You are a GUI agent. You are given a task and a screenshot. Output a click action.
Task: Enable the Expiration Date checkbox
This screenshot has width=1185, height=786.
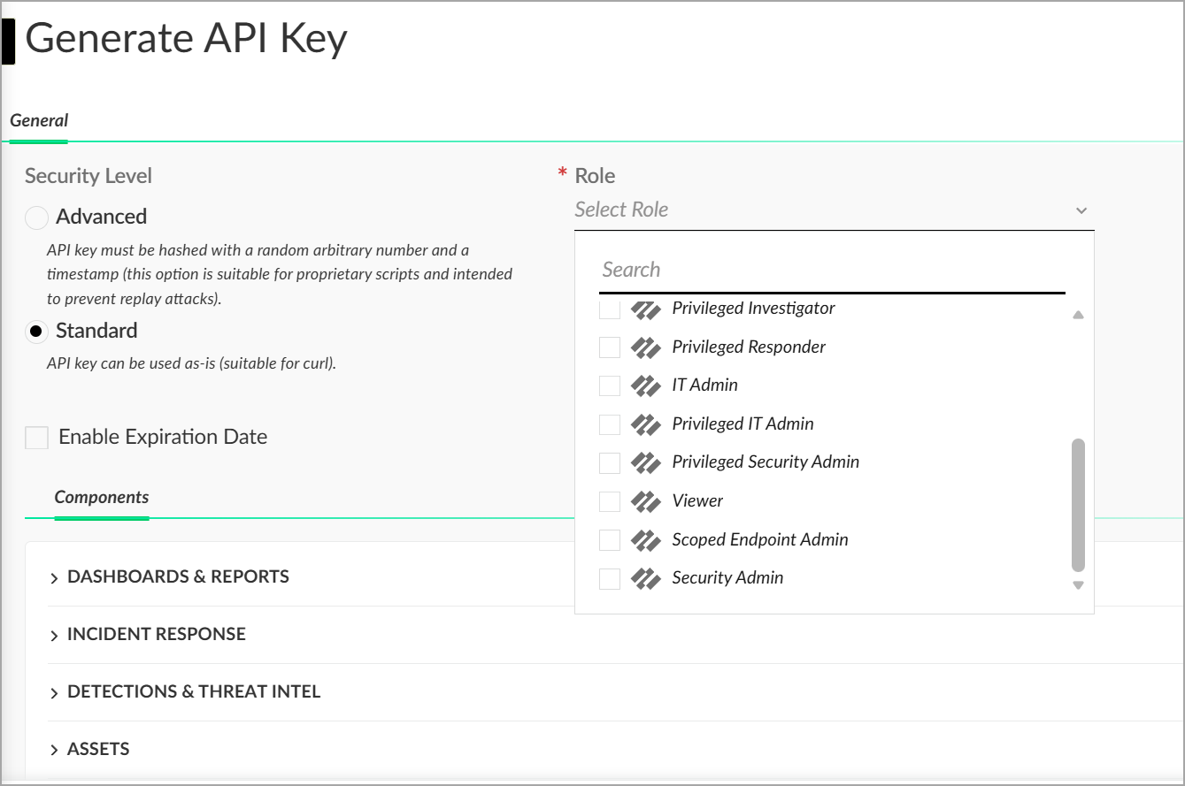click(x=37, y=438)
